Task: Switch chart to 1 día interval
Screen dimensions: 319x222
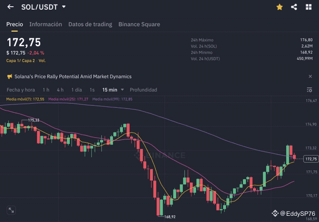Action: 76,90
